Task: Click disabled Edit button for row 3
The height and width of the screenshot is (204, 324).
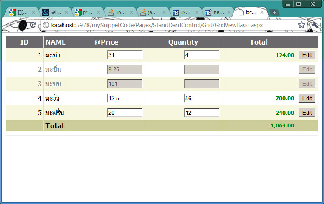Action: point(307,84)
